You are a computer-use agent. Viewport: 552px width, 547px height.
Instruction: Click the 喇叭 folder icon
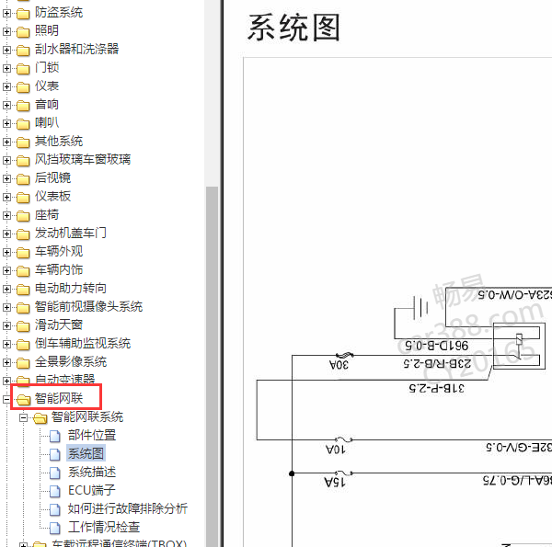(x=23, y=124)
